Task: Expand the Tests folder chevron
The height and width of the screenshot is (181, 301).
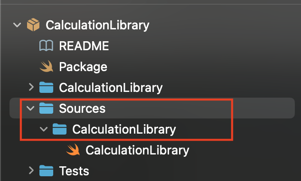Action: click(x=31, y=170)
